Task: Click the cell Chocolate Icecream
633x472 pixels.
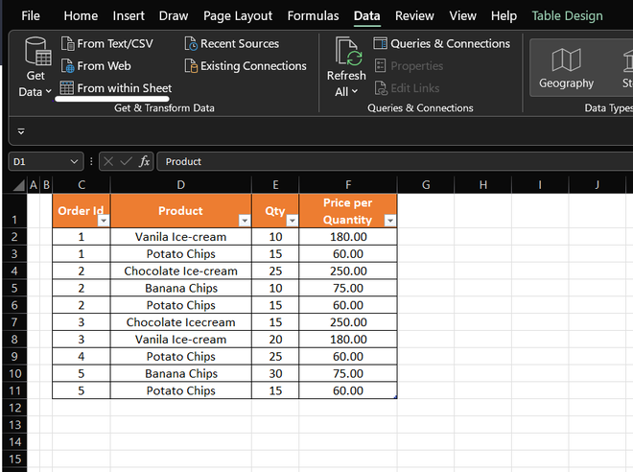Action: (x=181, y=322)
